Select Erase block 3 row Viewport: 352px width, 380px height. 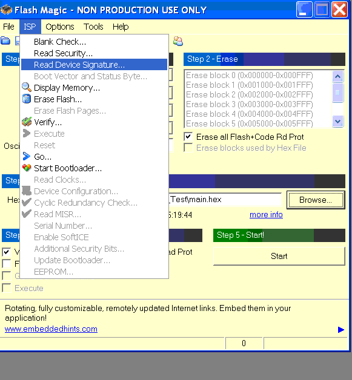click(x=258, y=104)
